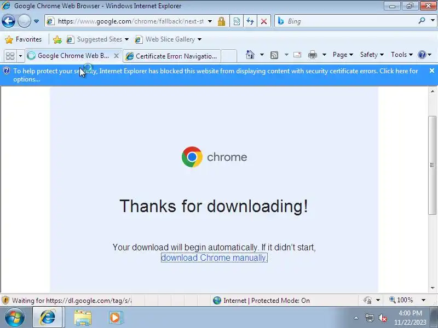Click the Help question mark icon
The height and width of the screenshot is (328, 438).
tap(422, 55)
